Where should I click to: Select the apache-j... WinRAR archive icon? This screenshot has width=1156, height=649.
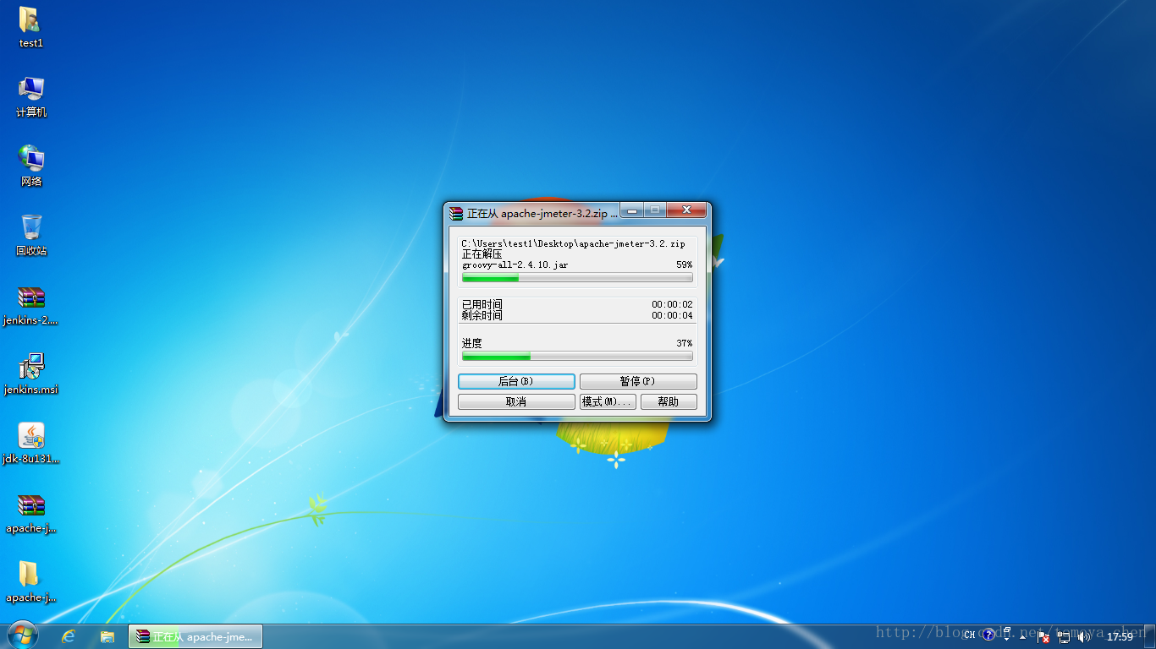click(x=31, y=512)
